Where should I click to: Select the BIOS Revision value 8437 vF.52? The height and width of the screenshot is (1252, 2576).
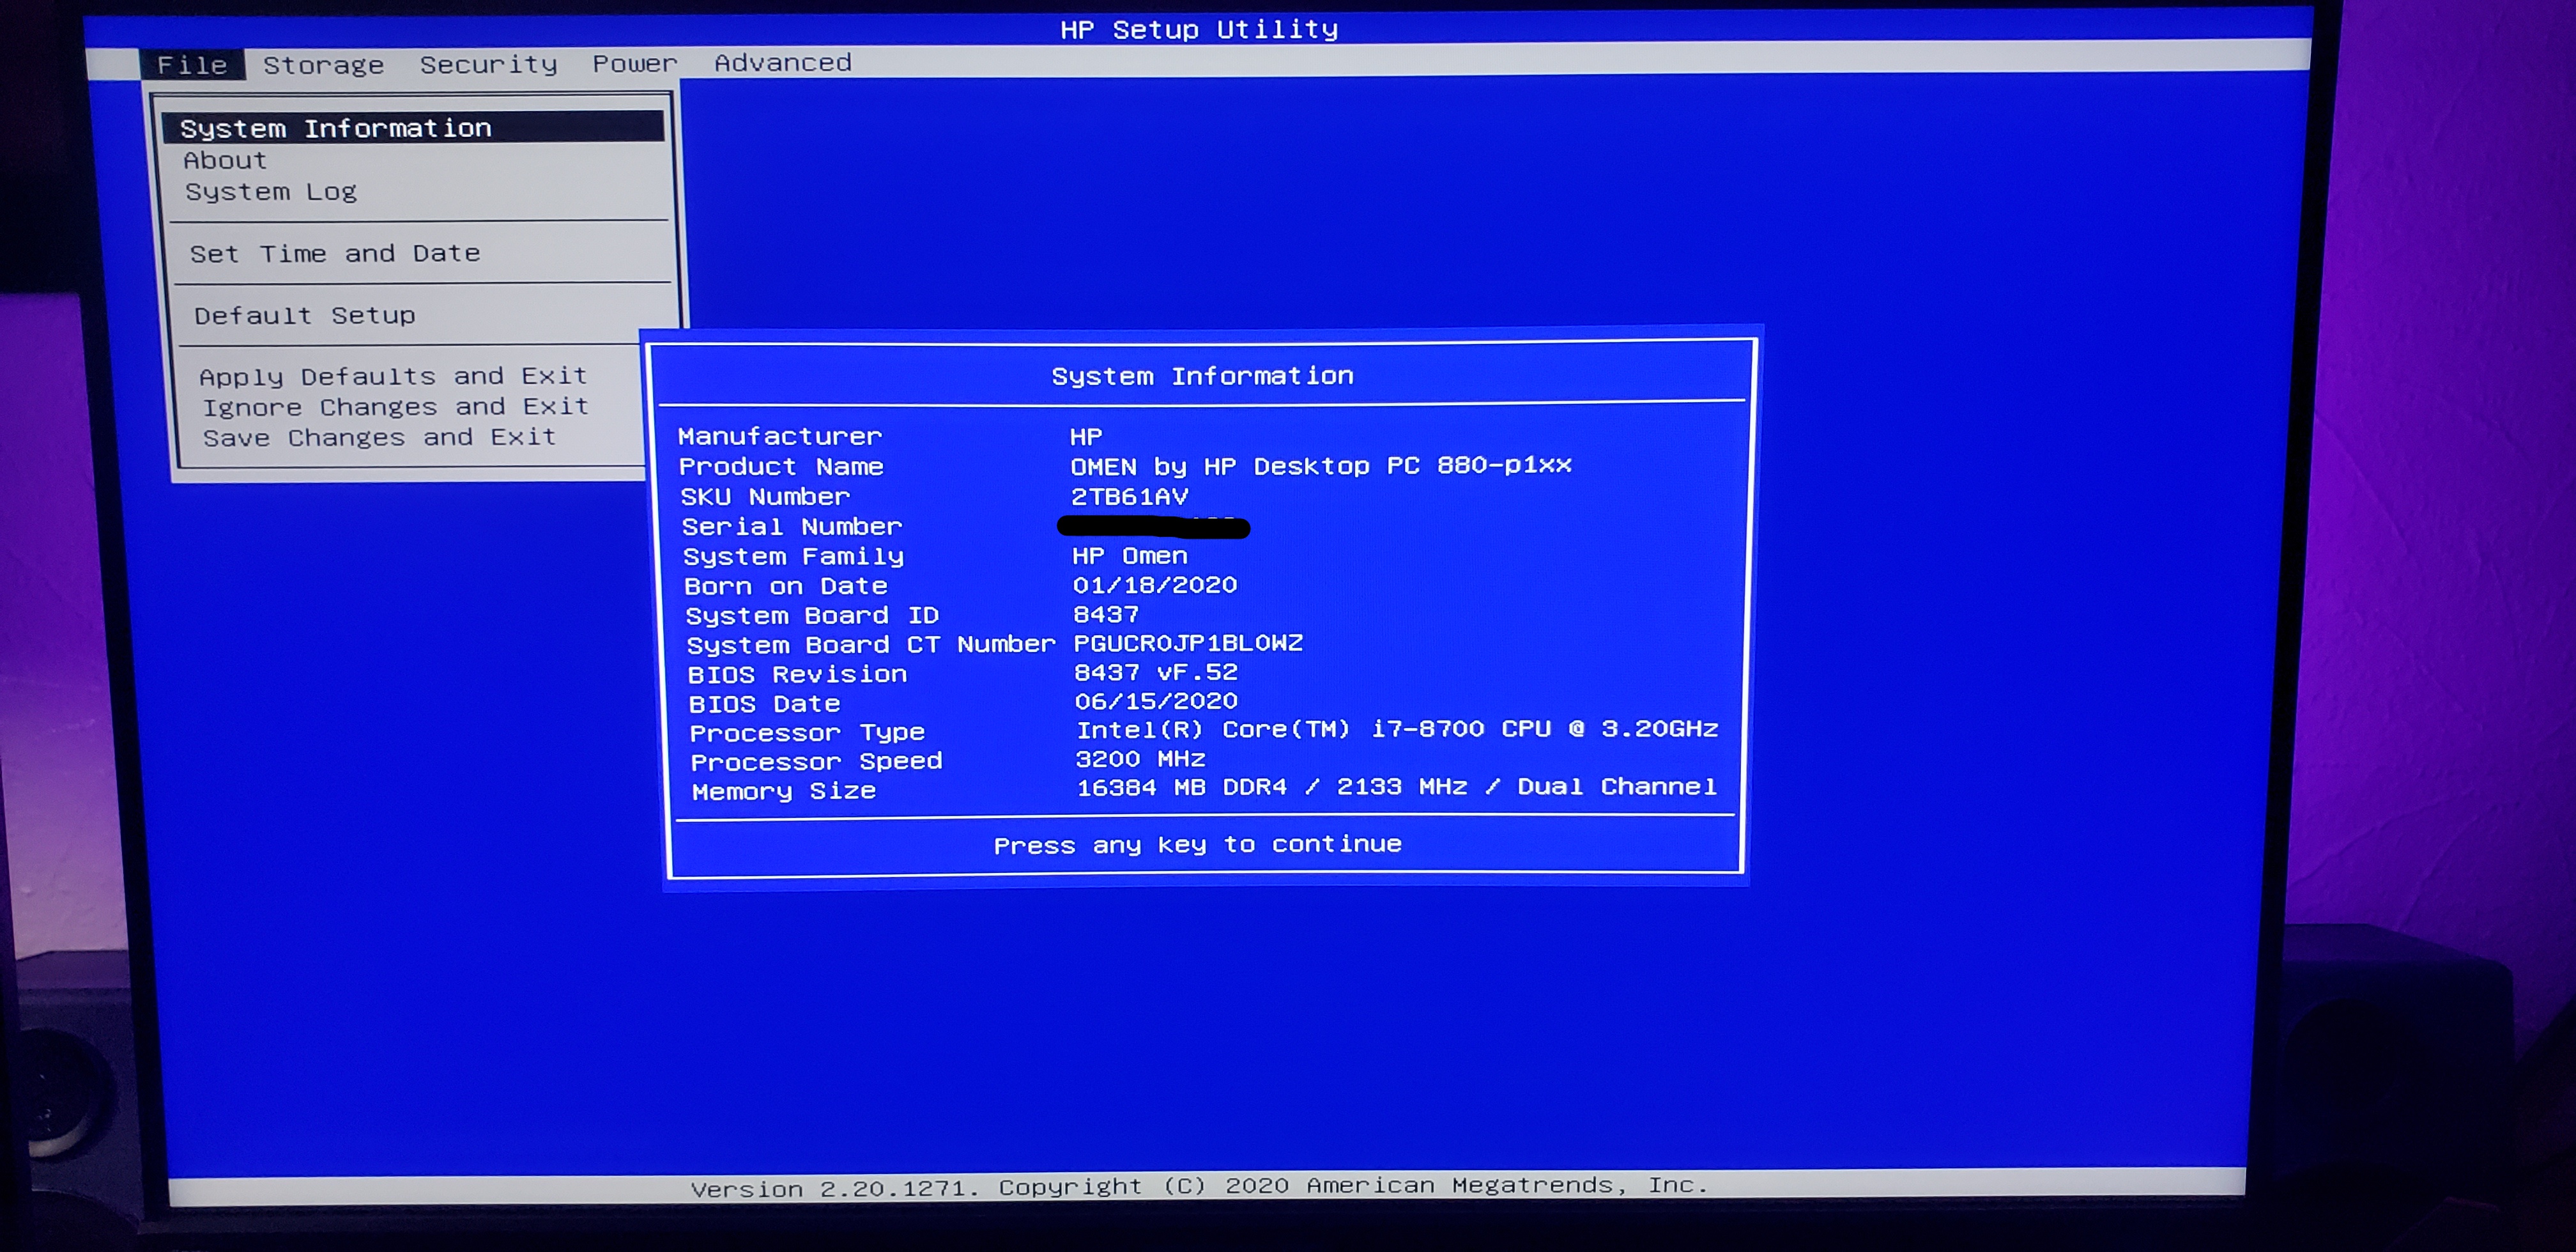pyautogui.click(x=1155, y=672)
